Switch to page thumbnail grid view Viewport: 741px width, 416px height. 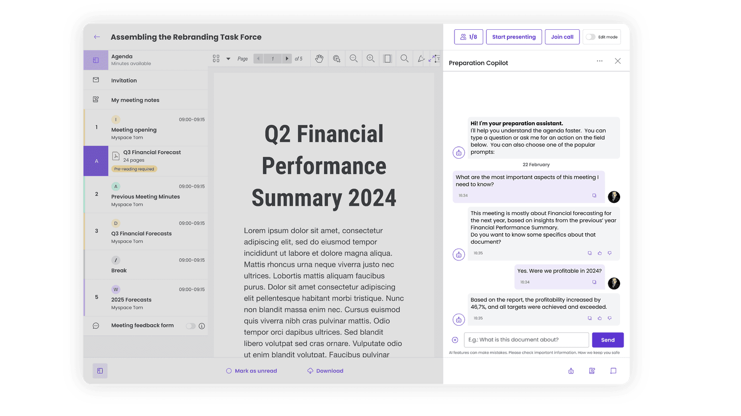coord(216,58)
